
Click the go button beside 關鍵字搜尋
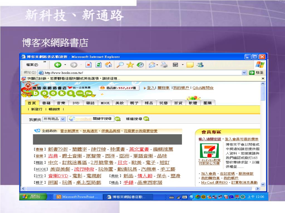click(x=118, y=119)
